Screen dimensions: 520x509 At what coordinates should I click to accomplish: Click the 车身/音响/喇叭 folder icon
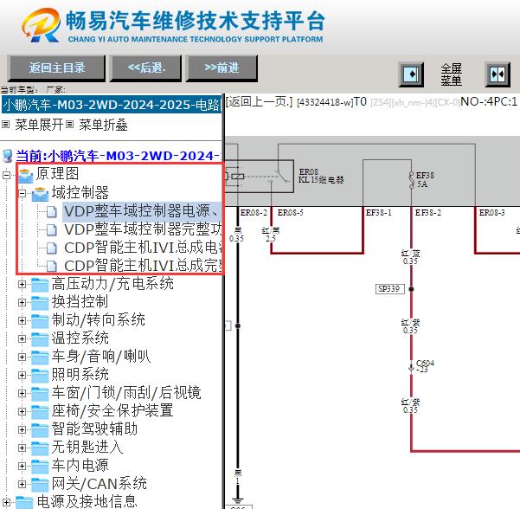click(x=40, y=358)
